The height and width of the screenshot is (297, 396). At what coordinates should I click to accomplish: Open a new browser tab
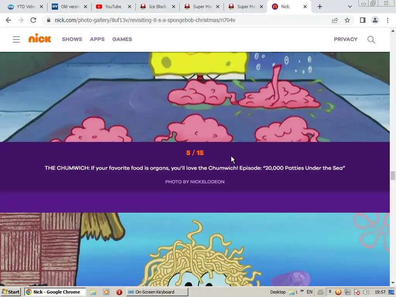pyautogui.click(x=320, y=7)
